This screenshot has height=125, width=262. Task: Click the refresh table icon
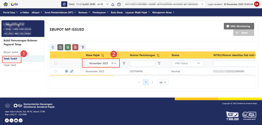pyautogui.click(x=53, y=47)
